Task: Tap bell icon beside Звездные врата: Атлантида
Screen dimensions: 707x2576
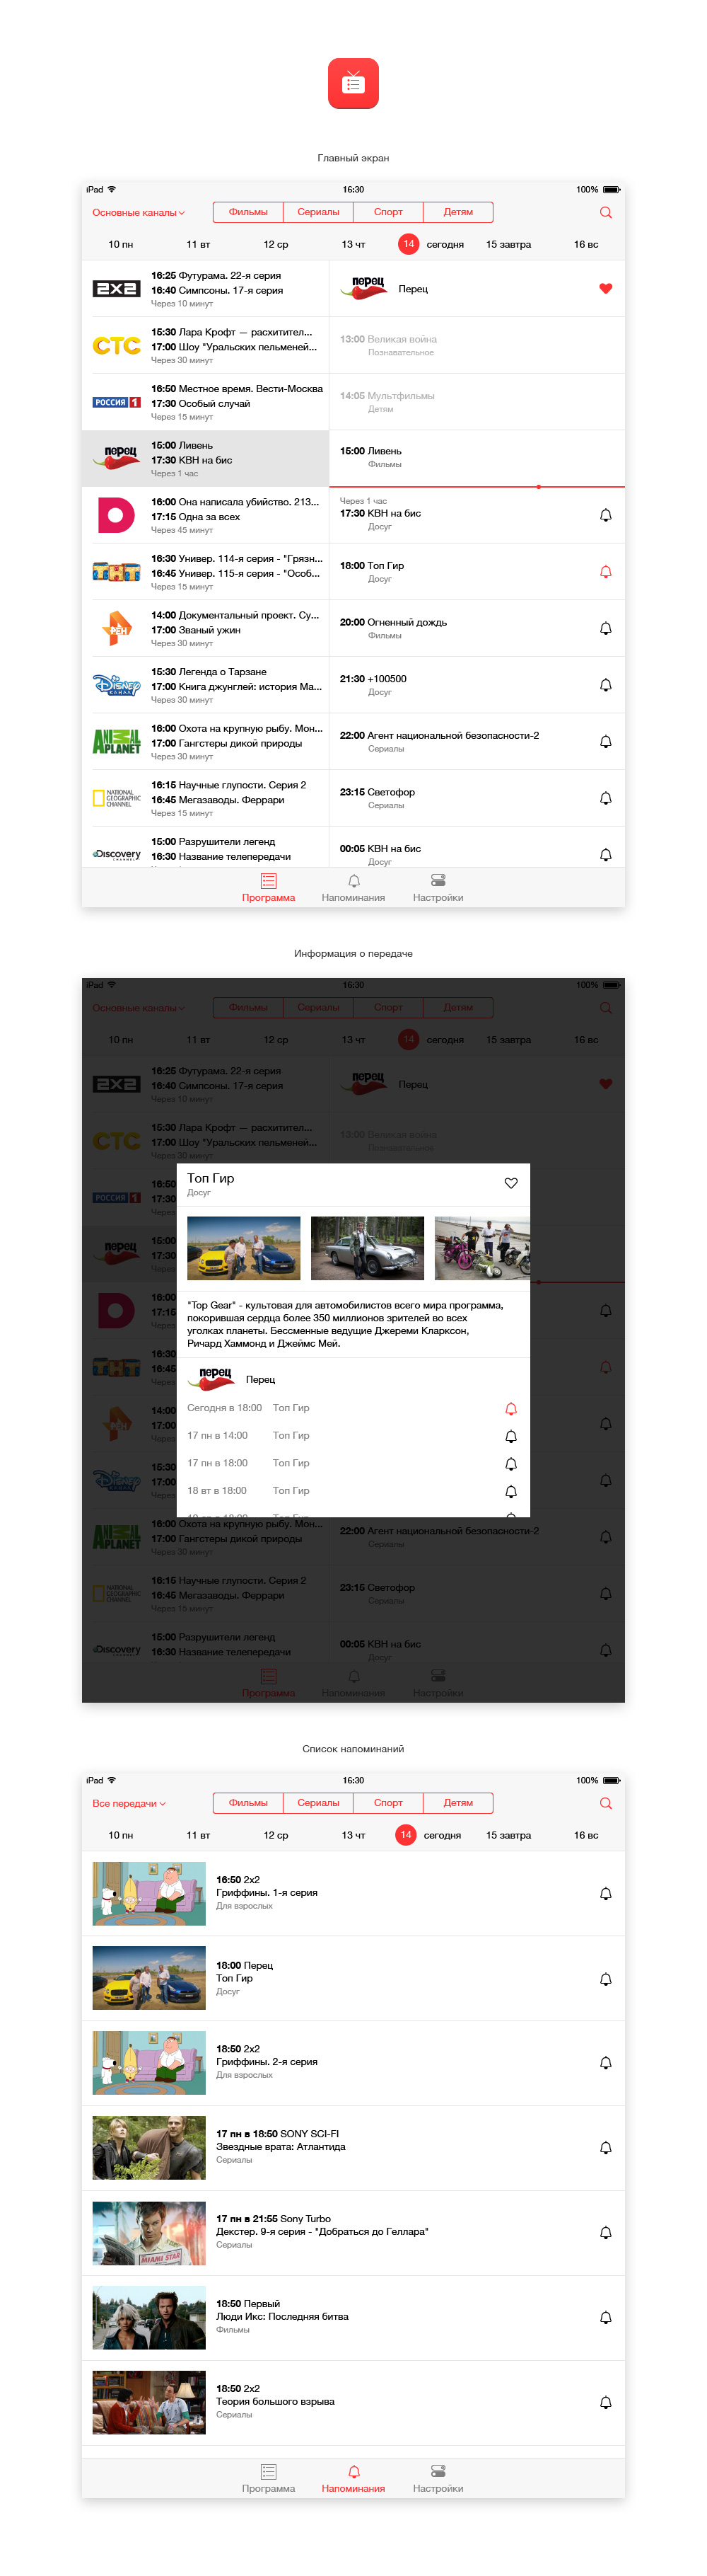Action: tap(605, 2148)
